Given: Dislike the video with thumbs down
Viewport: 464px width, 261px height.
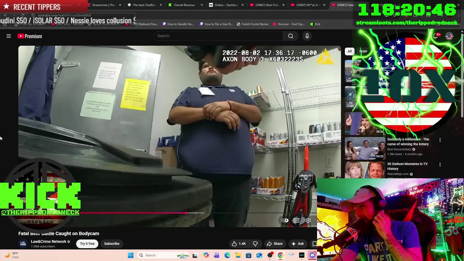Looking at the screenshot, I should (255, 244).
